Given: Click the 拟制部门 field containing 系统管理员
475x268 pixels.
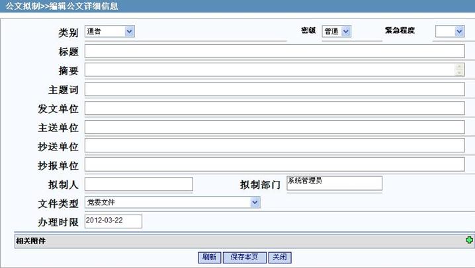Looking at the screenshot, I should 333,183.
